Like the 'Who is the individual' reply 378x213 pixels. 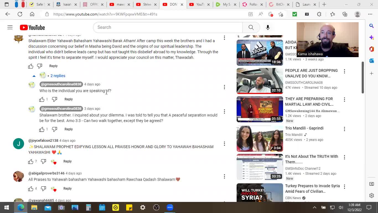point(42,99)
